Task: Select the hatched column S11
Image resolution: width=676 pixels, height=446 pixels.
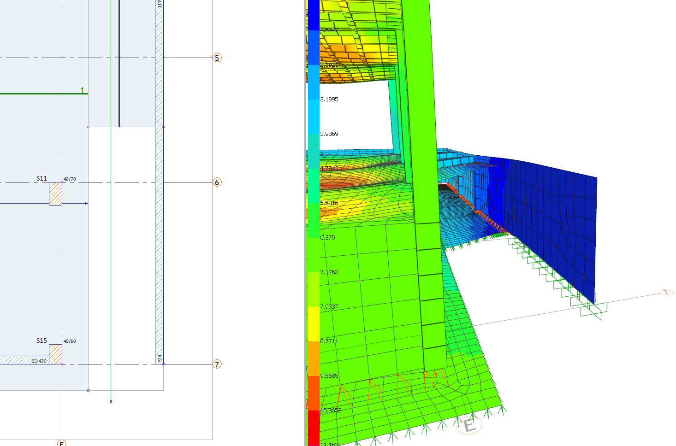Action: pos(55,194)
